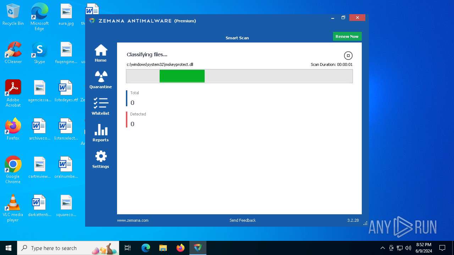This screenshot has width=454, height=255.
Task: Click the 'Classifying files...' status text
Action: (x=147, y=55)
